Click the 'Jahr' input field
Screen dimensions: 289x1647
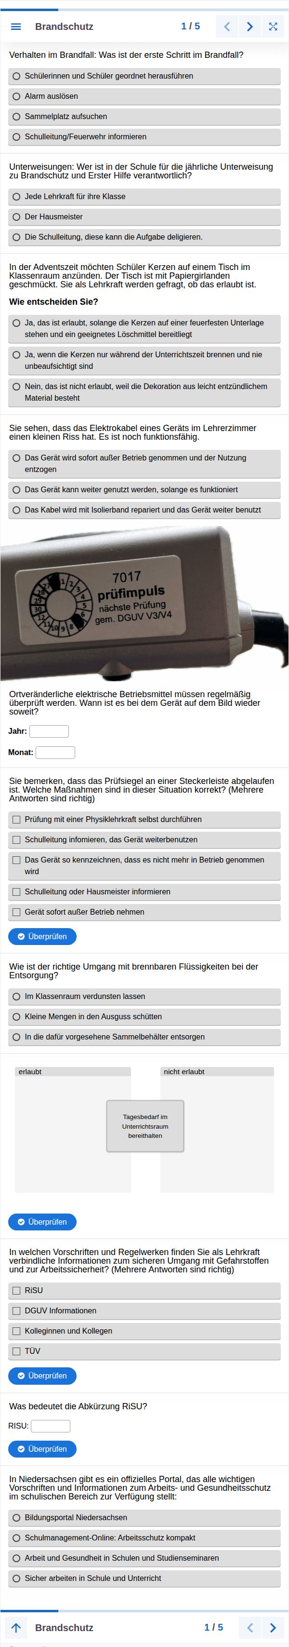[x=49, y=731]
